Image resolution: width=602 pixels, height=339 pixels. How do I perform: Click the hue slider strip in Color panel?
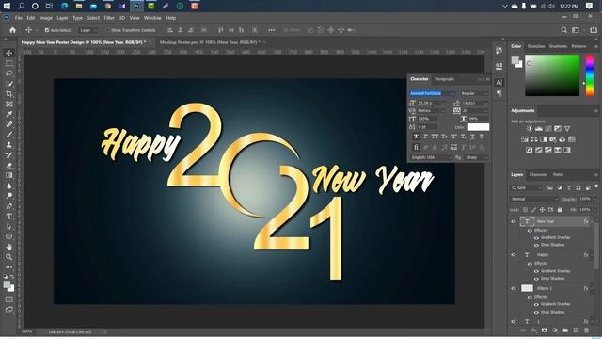(590, 75)
